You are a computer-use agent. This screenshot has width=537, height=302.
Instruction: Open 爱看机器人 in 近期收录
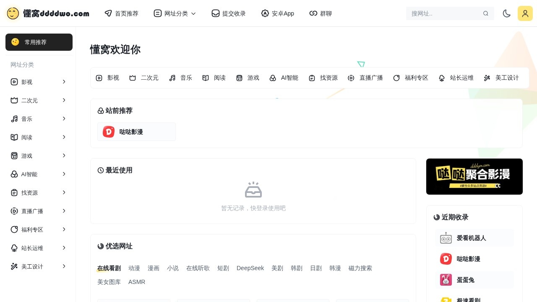tap(474, 238)
